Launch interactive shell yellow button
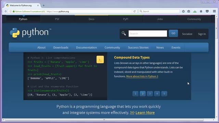219x123 pixels. 100,59
